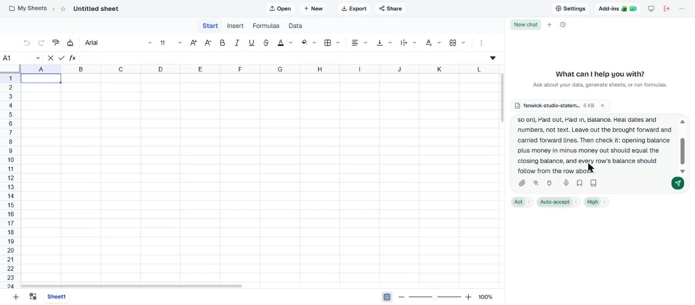This screenshot has width=695, height=305.
Task: Click the Open button
Action: coord(280,9)
